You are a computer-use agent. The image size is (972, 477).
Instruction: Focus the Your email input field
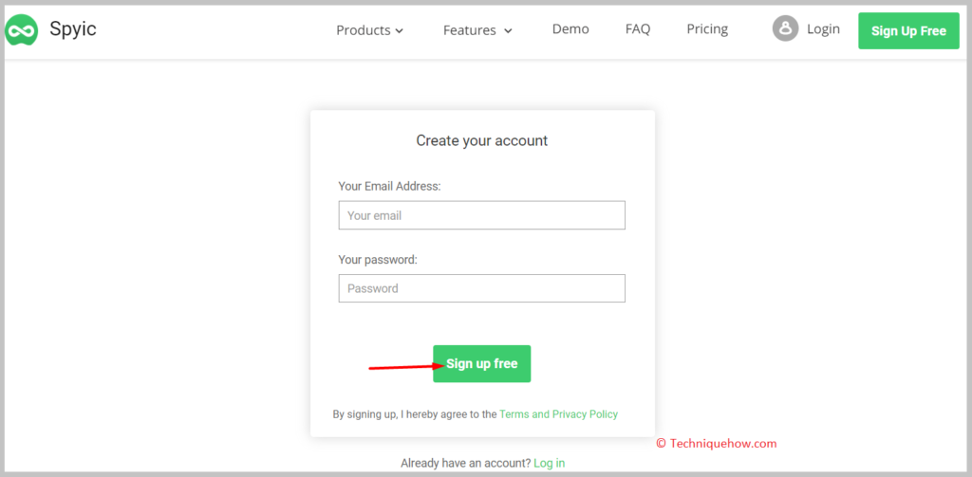pos(481,215)
